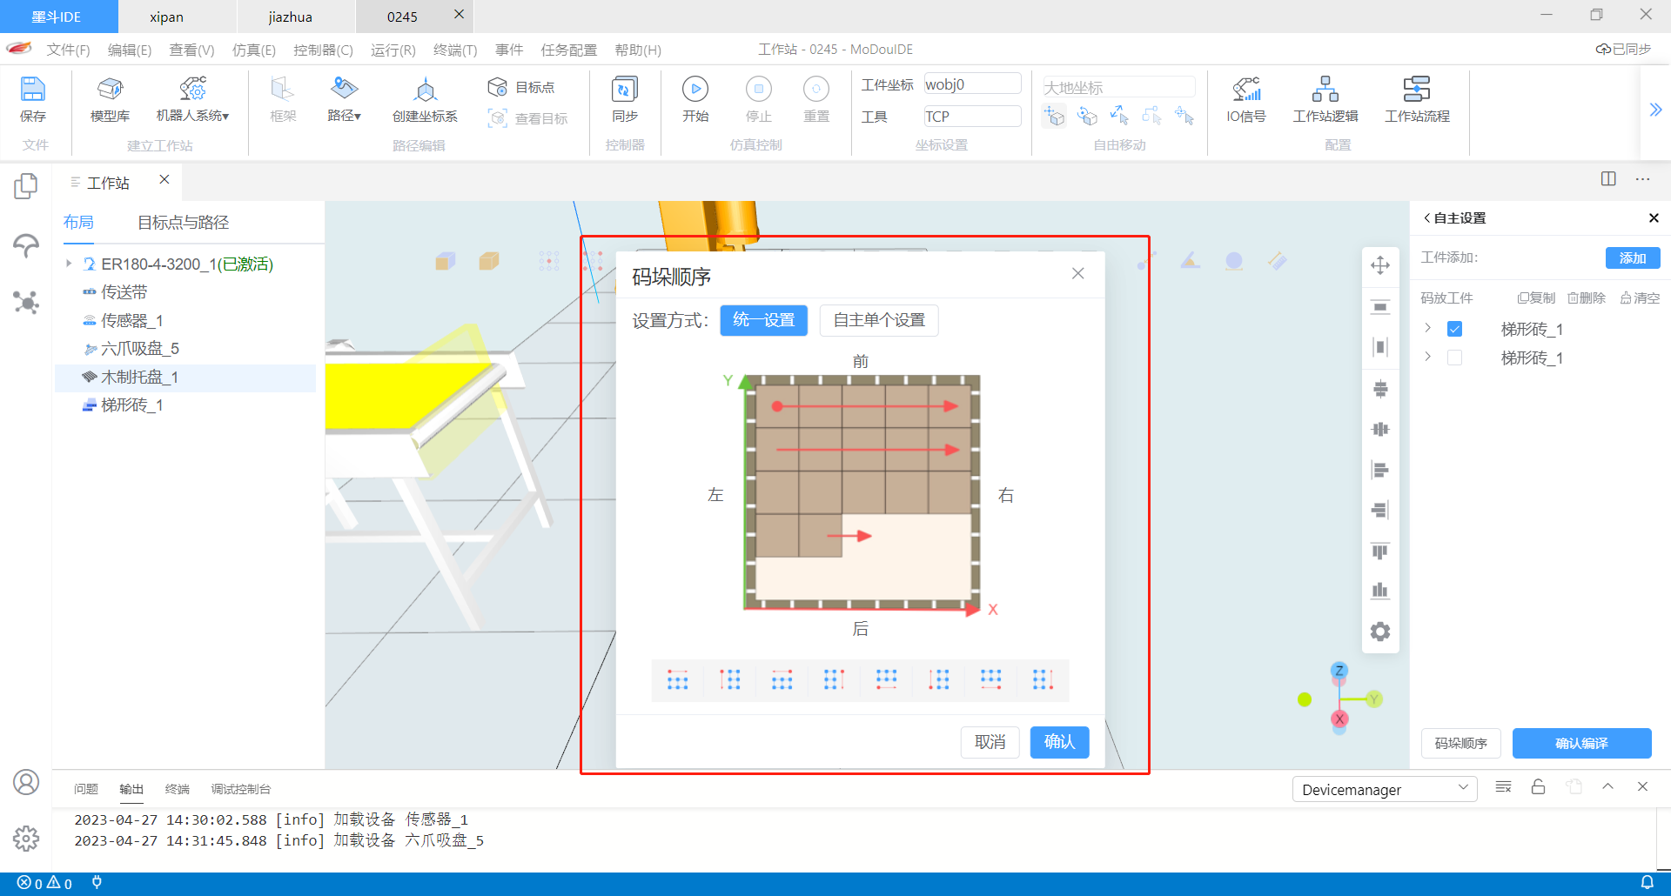Click the Sync (同步) controller icon

point(624,90)
